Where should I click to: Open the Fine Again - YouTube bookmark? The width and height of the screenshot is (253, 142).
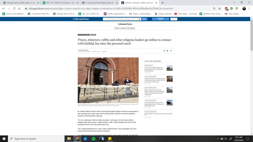(186, 14)
